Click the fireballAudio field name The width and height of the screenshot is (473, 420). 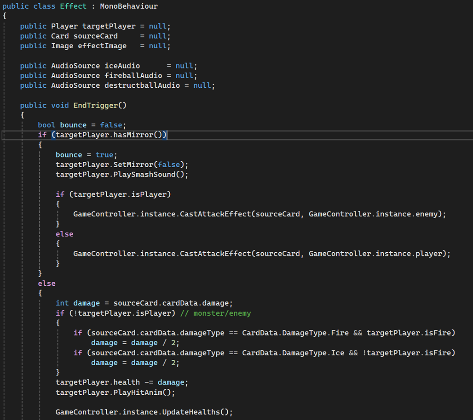click(133, 75)
